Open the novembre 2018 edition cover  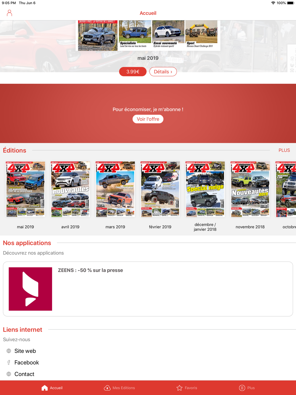coord(250,189)
